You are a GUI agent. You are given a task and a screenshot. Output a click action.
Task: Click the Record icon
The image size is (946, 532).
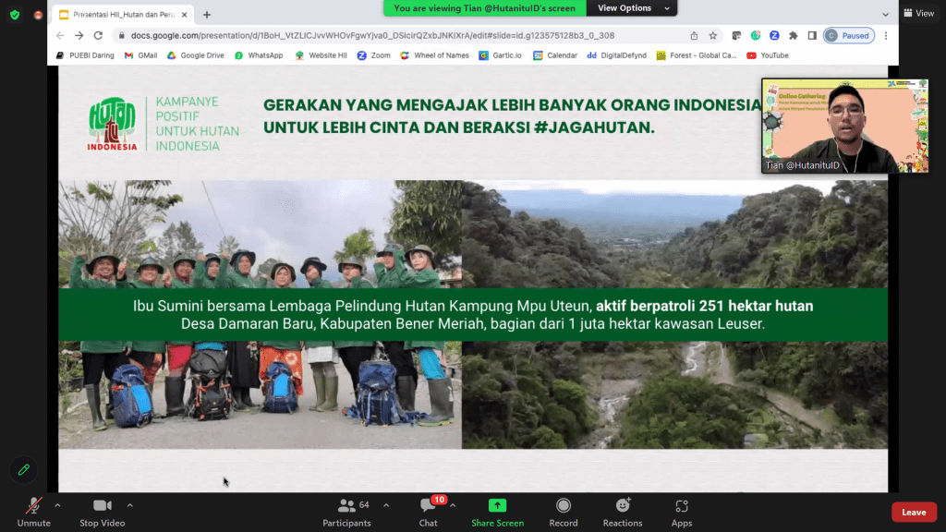pos(563,512)
